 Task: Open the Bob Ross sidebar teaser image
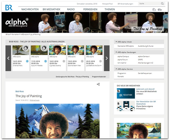click(139, 130)
